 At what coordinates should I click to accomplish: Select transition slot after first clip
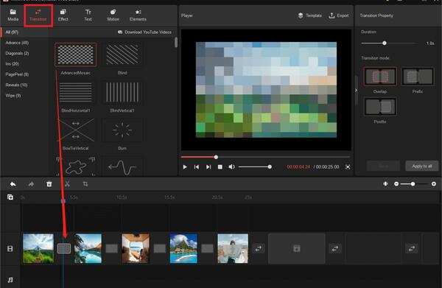[x=64, y=248]
